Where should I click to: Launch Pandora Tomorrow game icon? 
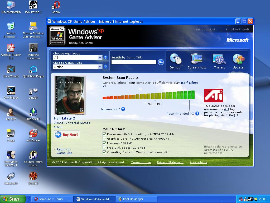click(33, 52)
